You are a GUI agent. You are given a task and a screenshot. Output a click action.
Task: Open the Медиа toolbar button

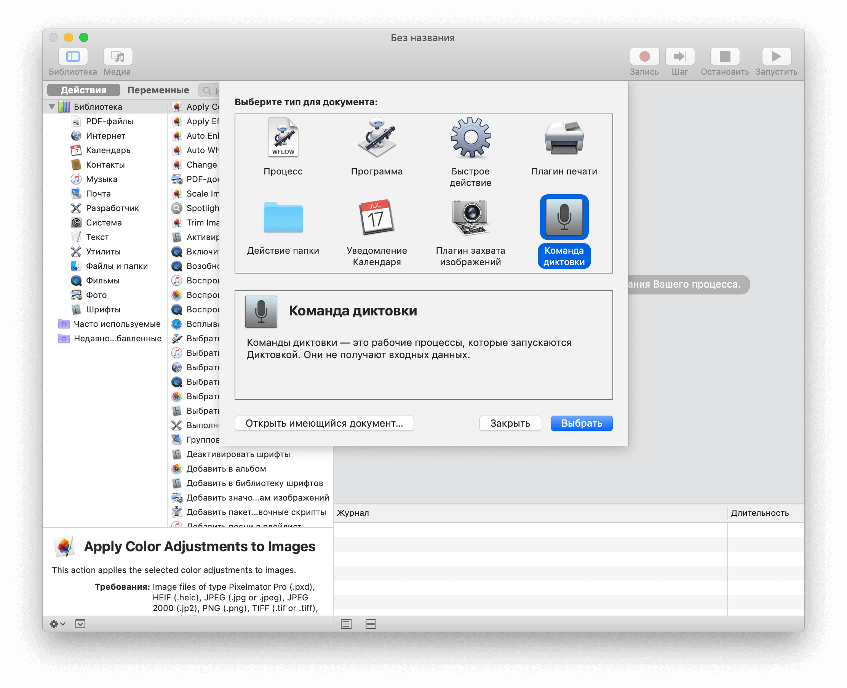click(118, 56)
